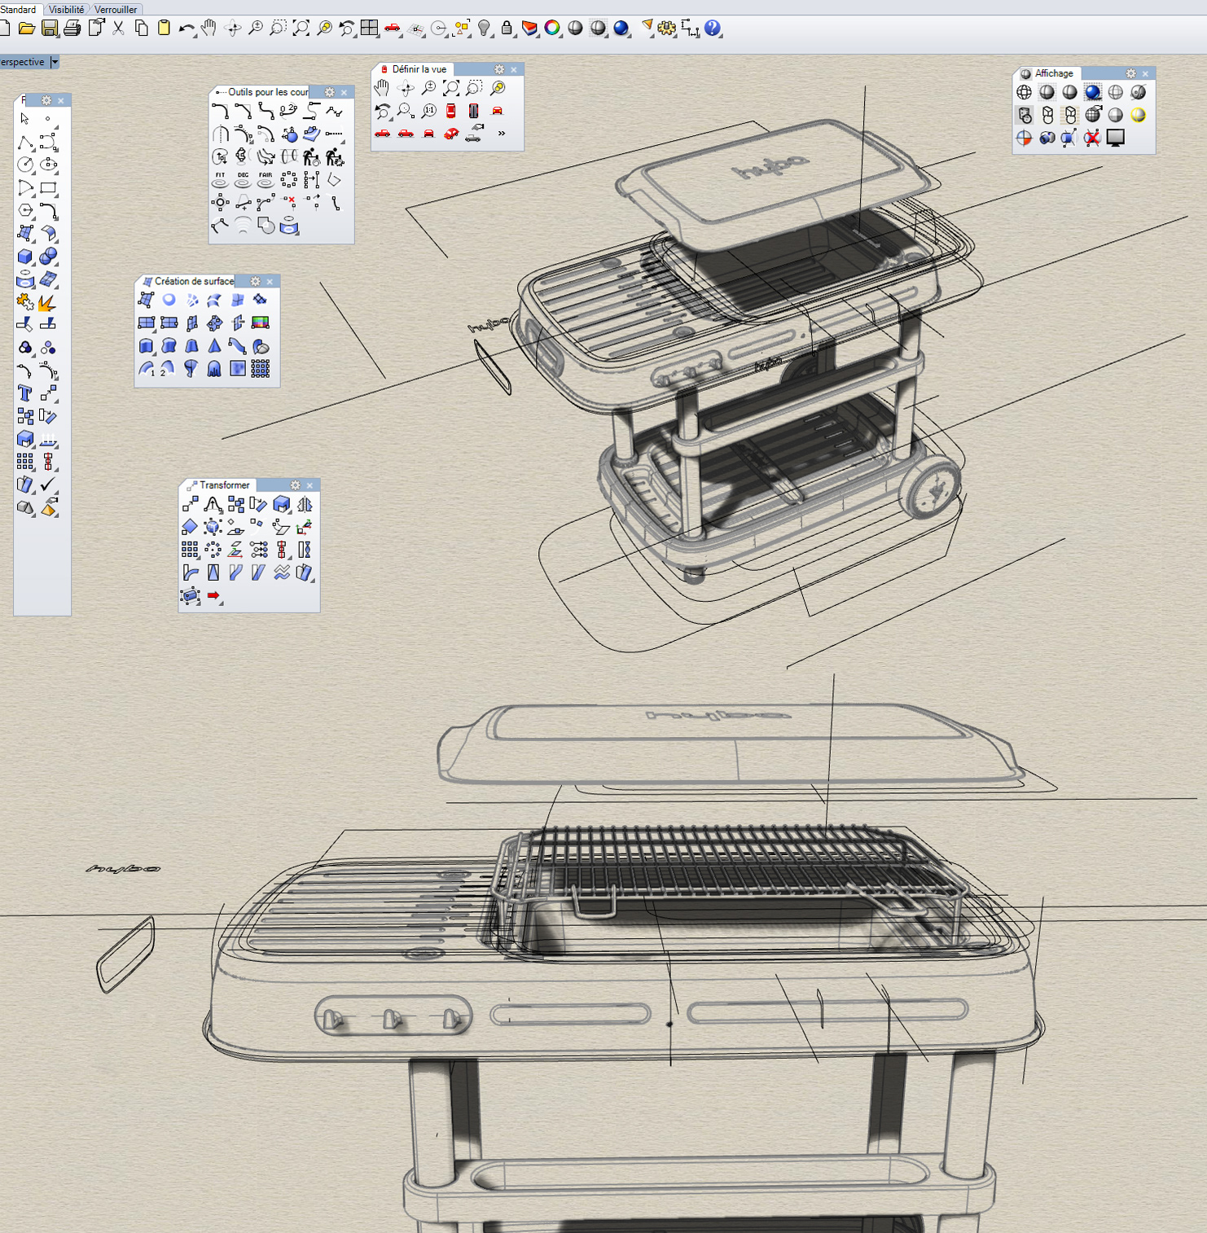The image size is (1207, 1233).
Task: Open the main toolbar gear options
Action: click(x=46, y=100)
